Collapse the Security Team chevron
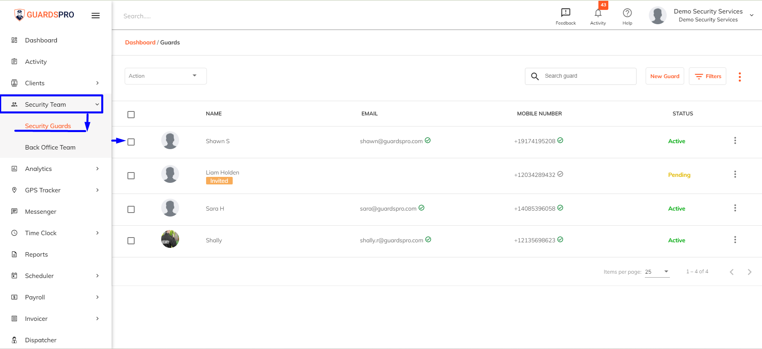Viewport: 762px width, 349px height. coord(97,104)
